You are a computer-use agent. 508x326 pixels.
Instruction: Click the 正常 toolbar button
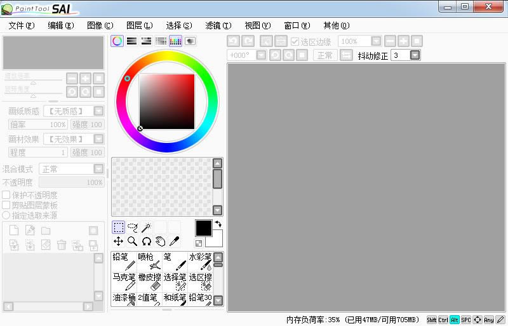coord(325,55)
